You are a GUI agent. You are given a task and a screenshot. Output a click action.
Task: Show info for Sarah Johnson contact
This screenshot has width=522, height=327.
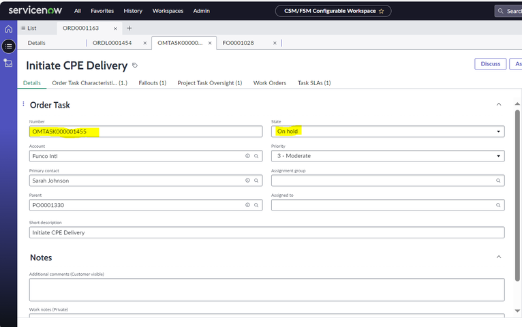[x=247, y=181]
